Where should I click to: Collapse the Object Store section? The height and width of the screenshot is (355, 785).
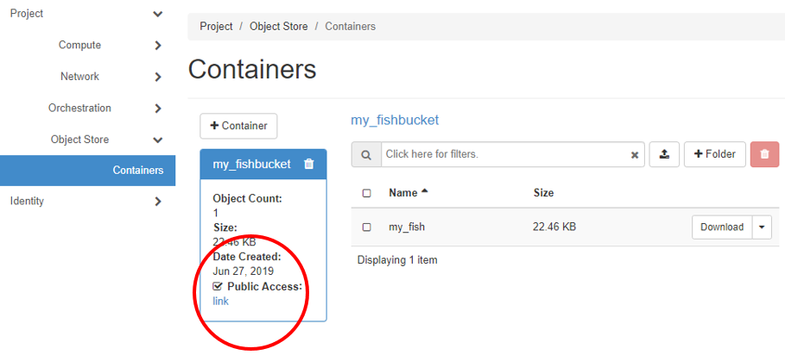(157, 140)
